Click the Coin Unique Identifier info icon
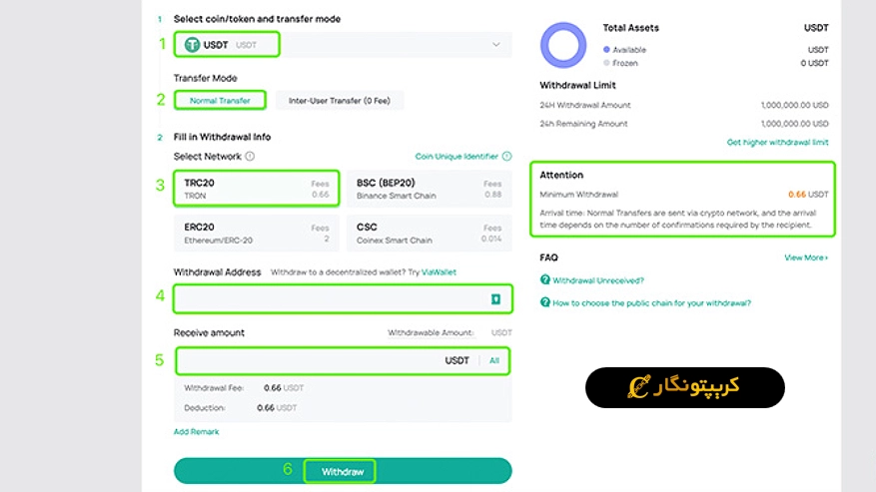This screenshot has width=876, height=492. click(x=506, y=157)
